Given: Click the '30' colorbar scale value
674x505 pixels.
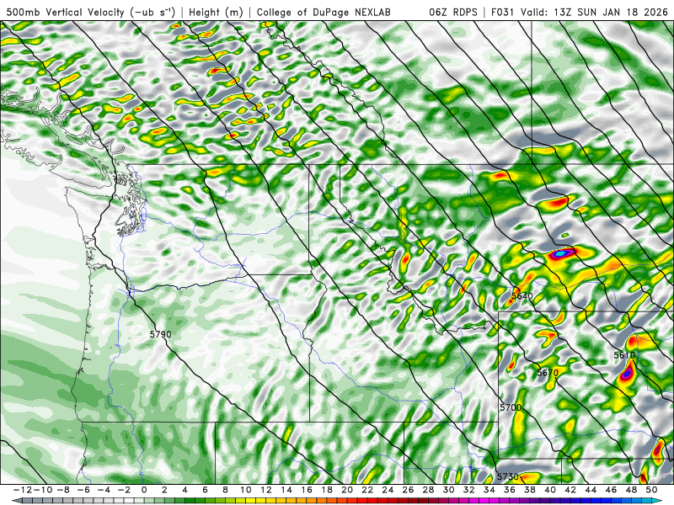Looking at the screenshot, I should (448, 490).
